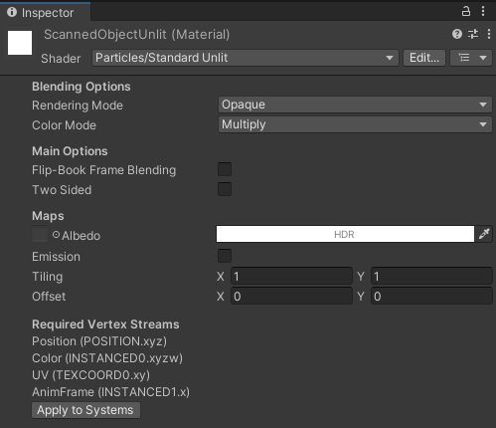Open the Shader dropdown Particles/Standard Unlit
Screen dimensions: 496x428
click(246, 58)
